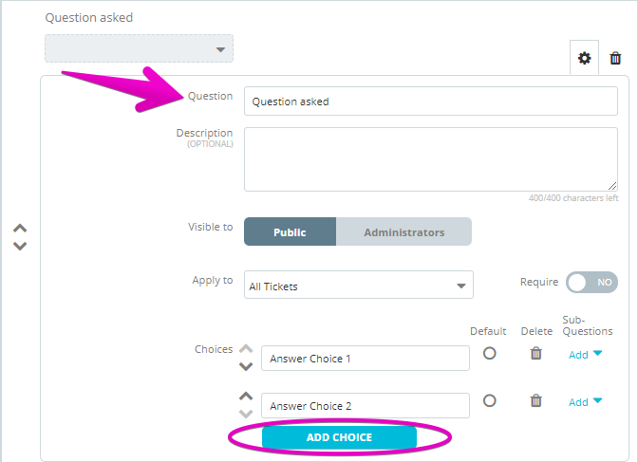Set Answer Choice 1 as default
This screenshot has height=462, width=638.
490,353
